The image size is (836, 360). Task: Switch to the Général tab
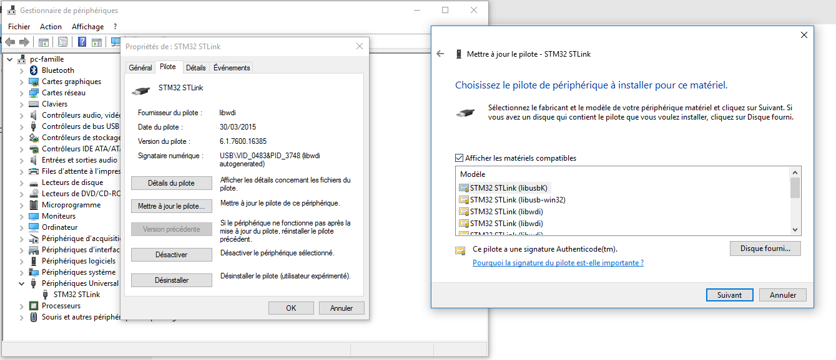click(140, 68)
